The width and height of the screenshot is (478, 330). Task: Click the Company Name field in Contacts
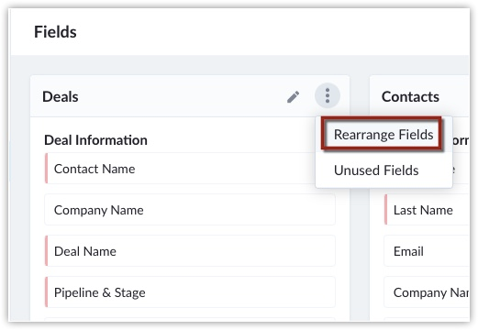click(x=427, y=292)
